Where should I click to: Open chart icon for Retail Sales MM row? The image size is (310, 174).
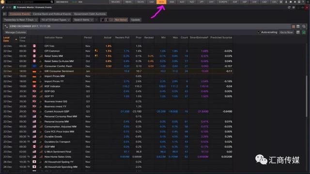point(41,56)
